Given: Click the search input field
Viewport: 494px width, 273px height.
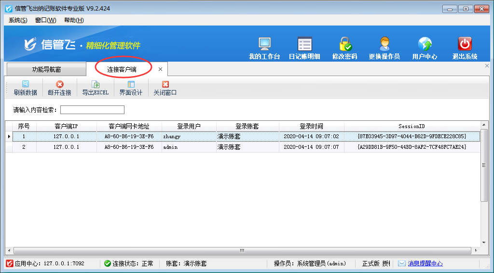Looking at the screenshot, I should 92,110.
